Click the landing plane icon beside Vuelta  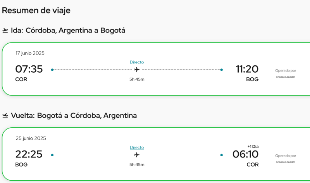tap(5, 115)
